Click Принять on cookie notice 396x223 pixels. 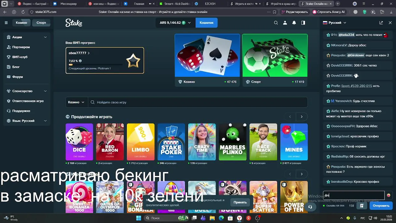click(x=240, y=202)
